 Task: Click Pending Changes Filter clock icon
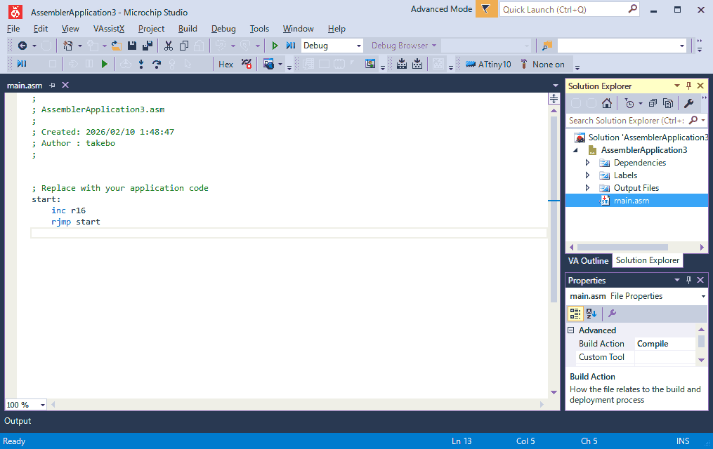(x=629, y=104)
